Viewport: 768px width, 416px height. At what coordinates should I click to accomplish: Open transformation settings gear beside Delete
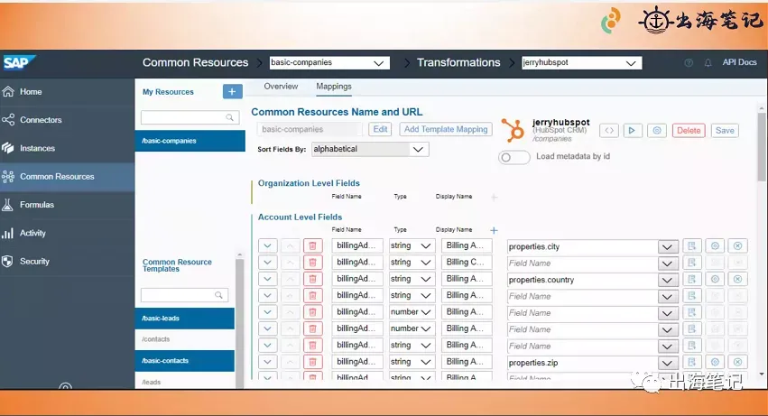pyautogui.click(x=657, y=130)
